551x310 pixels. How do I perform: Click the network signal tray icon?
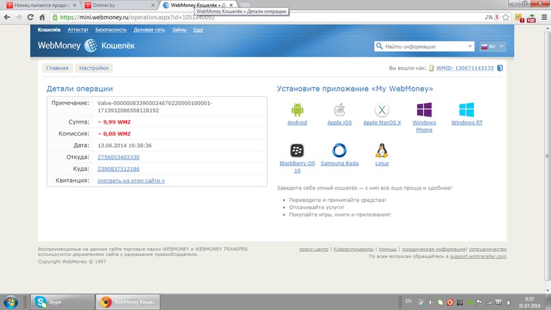(x=489, y=302)
